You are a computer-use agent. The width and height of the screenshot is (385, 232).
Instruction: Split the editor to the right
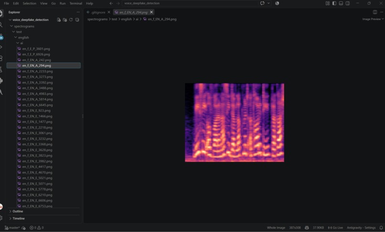375,12
